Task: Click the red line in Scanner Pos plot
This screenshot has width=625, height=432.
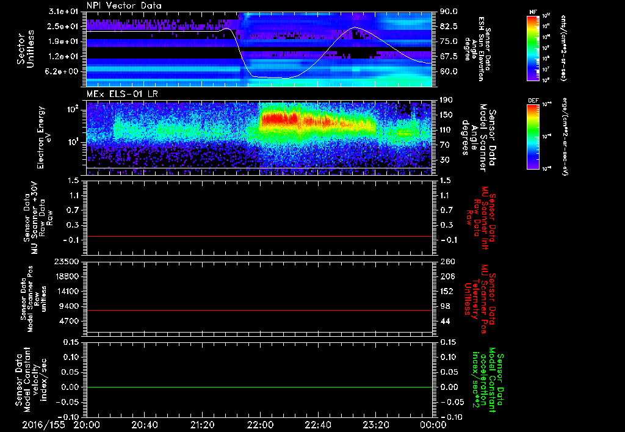Action: [x=259, y=310]
